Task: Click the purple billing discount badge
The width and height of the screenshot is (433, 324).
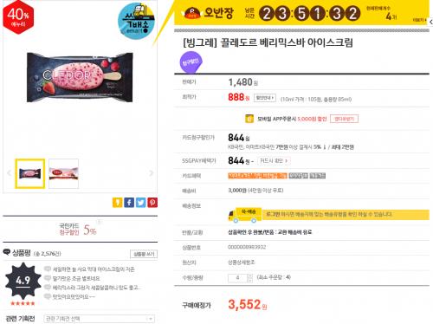Action: click(191, 62)
